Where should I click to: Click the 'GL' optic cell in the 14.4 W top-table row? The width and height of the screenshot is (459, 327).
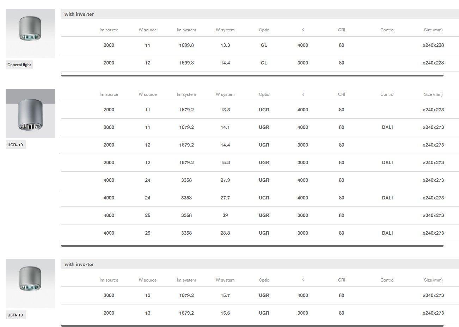pos(264,63)
